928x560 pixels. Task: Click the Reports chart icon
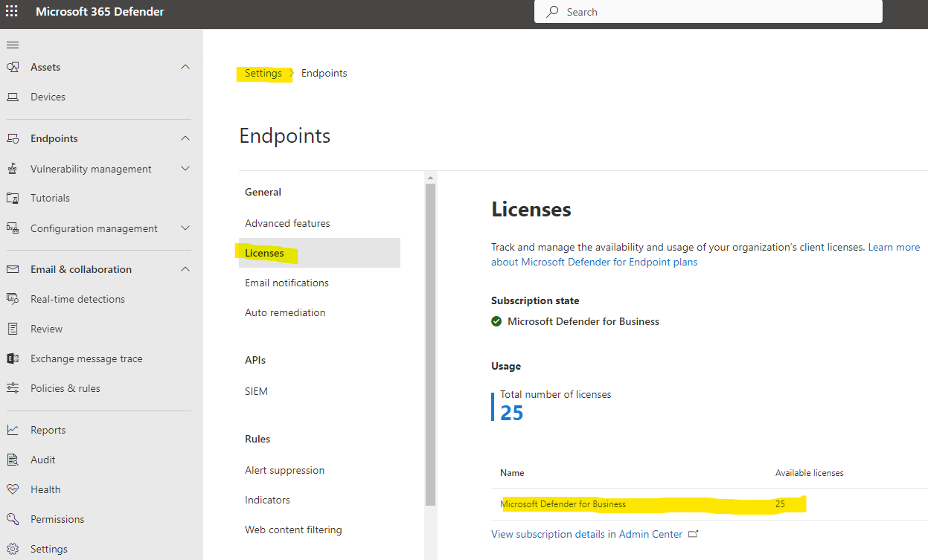(x=13, y=430)
